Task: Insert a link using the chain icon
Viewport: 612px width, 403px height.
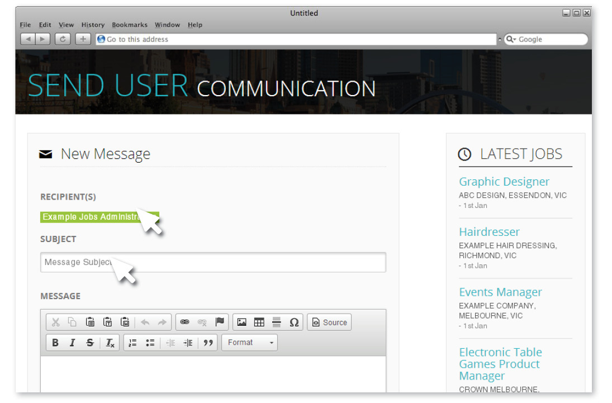Action: coord(185,323)
